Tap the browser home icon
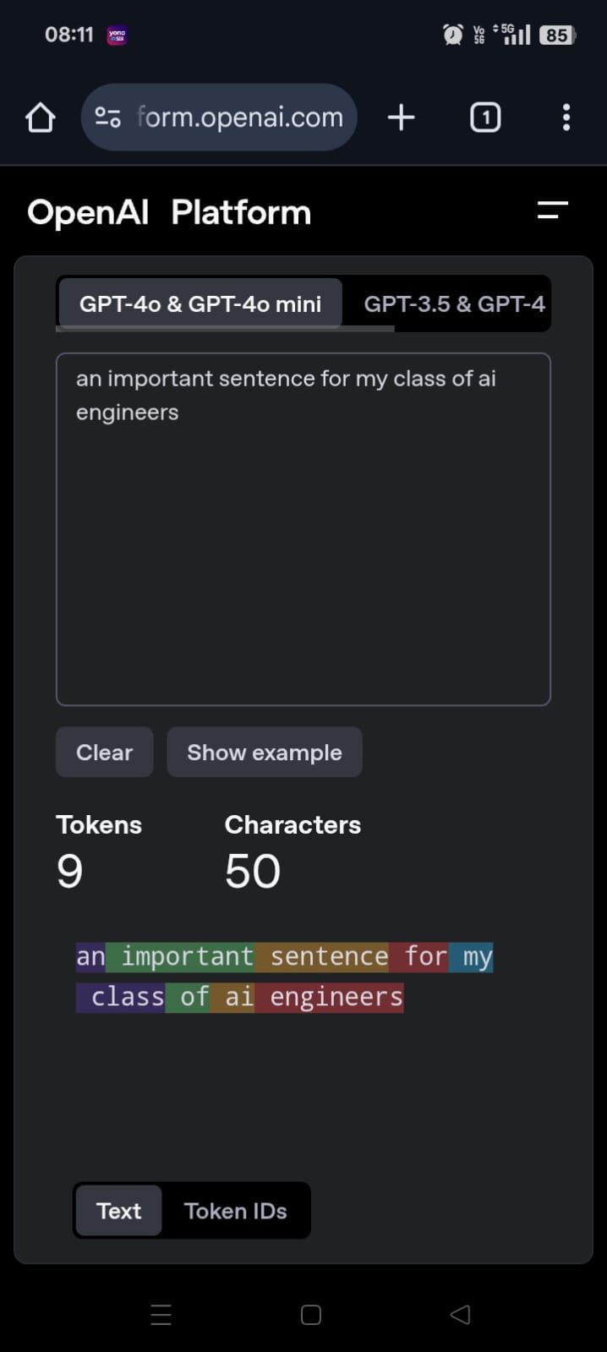The image size is (607, 1352). point(41,118)
